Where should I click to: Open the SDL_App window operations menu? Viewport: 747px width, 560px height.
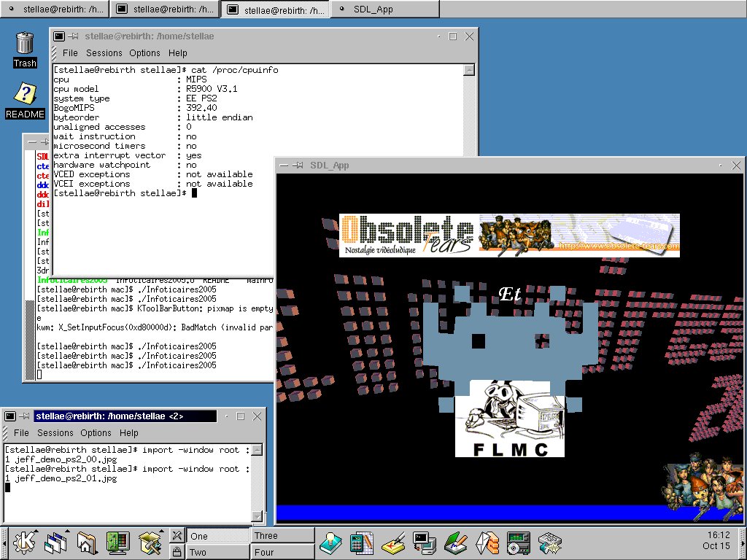pos(284,166)
